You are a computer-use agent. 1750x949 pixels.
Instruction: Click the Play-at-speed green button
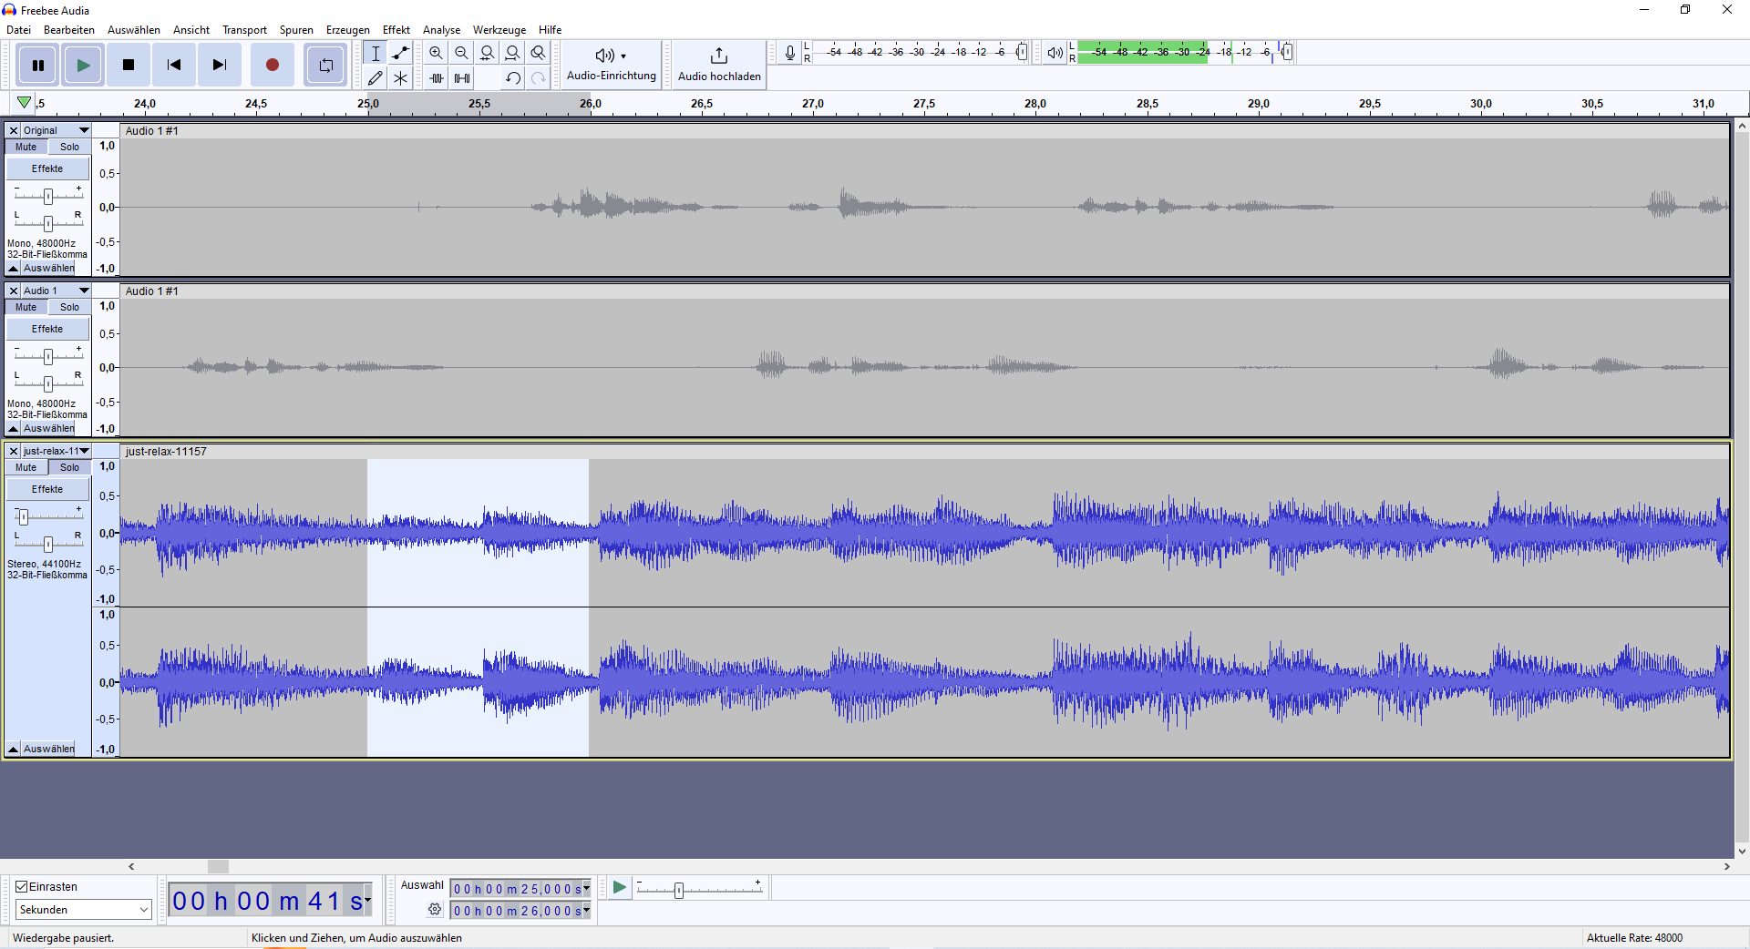pos(620,887)
